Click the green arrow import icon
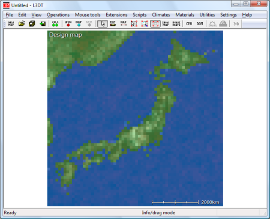This screenshot has width=270, height=219. [x=43, y=23]
